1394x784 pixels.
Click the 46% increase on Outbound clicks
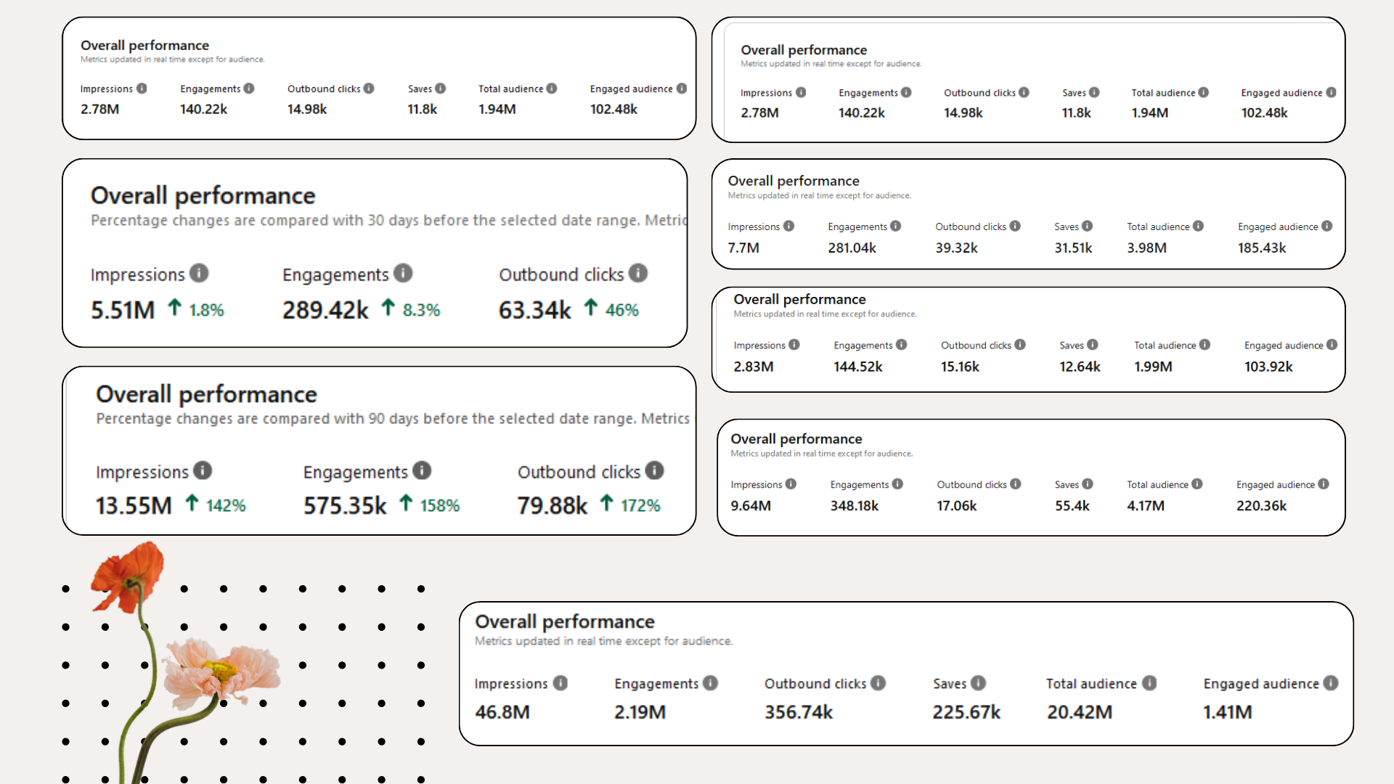[x=621, y=310]
